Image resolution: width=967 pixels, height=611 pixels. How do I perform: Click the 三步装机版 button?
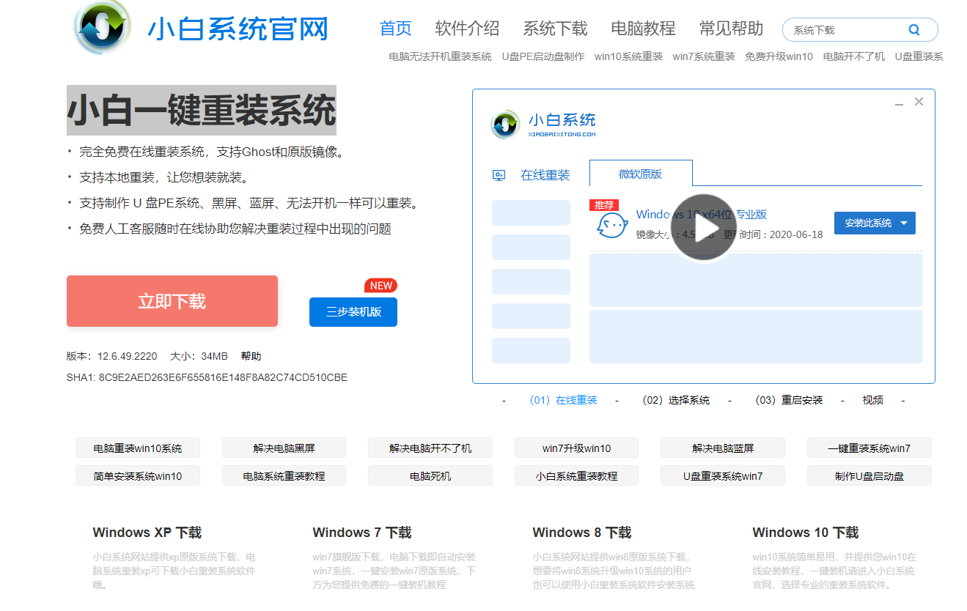tap(353, 311)
